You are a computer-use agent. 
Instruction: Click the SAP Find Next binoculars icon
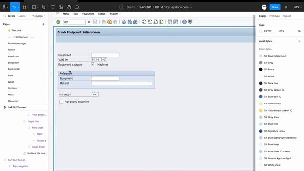(135, 22)
